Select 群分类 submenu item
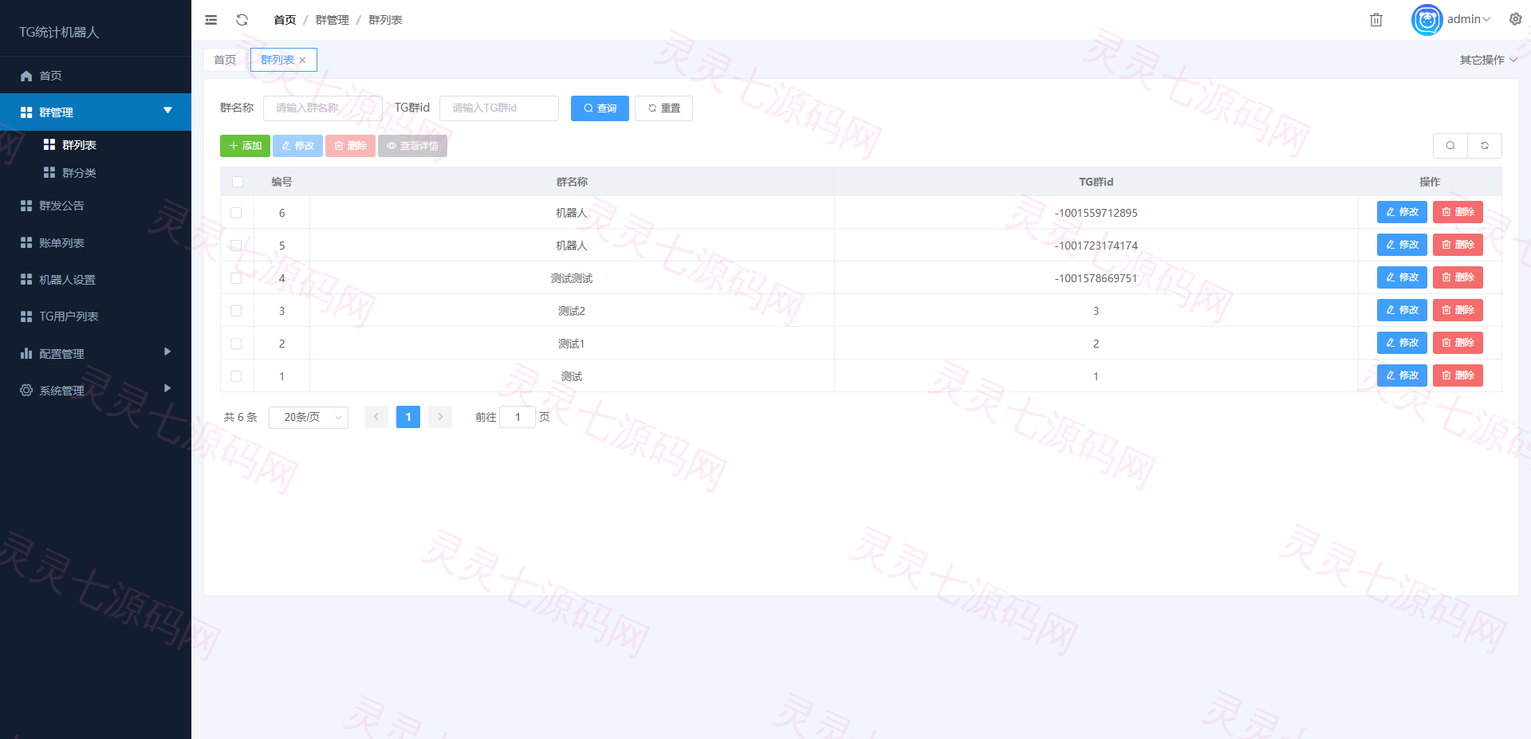1531x739 pixels. point(96,173)
